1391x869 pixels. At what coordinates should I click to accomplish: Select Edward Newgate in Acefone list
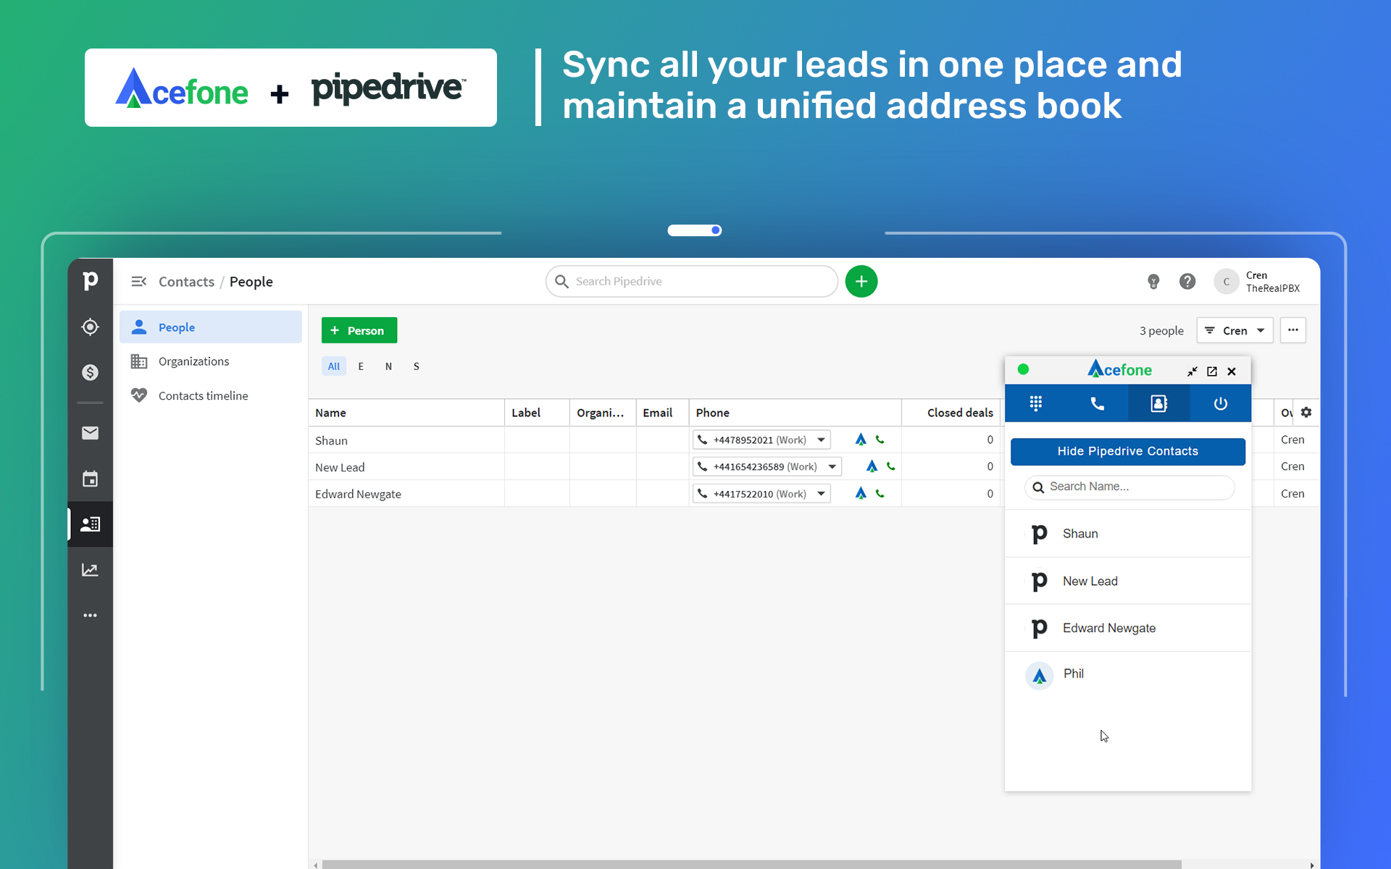coord(1128,628)
